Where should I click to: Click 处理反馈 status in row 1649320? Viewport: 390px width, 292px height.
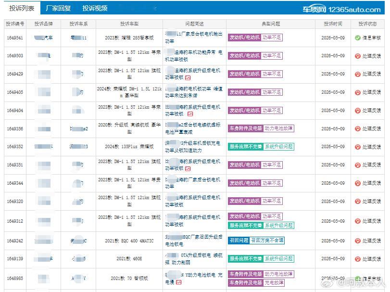click(x=372, y=201)
